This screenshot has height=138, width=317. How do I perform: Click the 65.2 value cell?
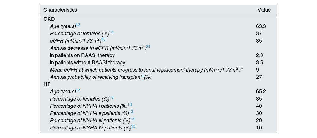tap(261, 92)
